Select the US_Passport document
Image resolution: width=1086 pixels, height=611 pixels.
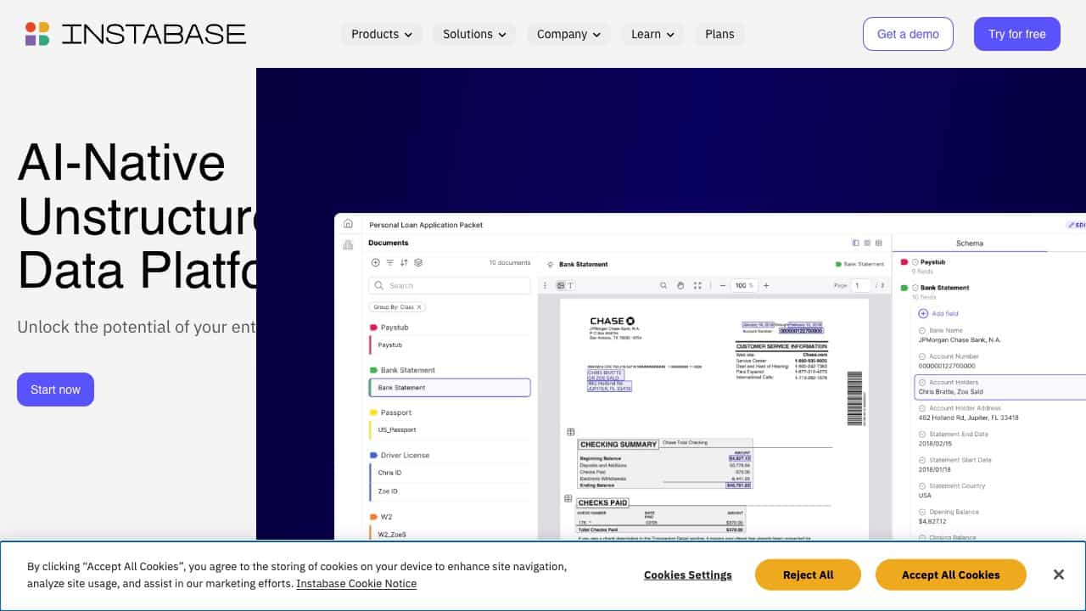pos(450,430)
